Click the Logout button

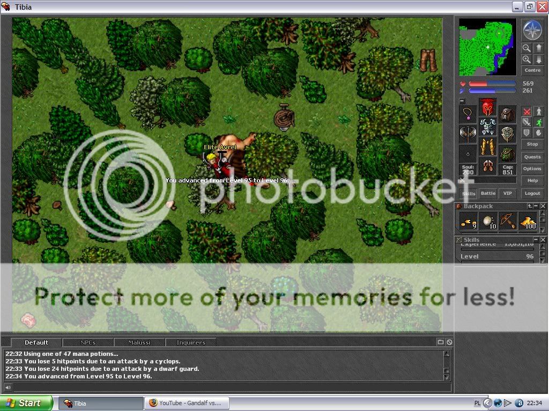tap(532, 193)
